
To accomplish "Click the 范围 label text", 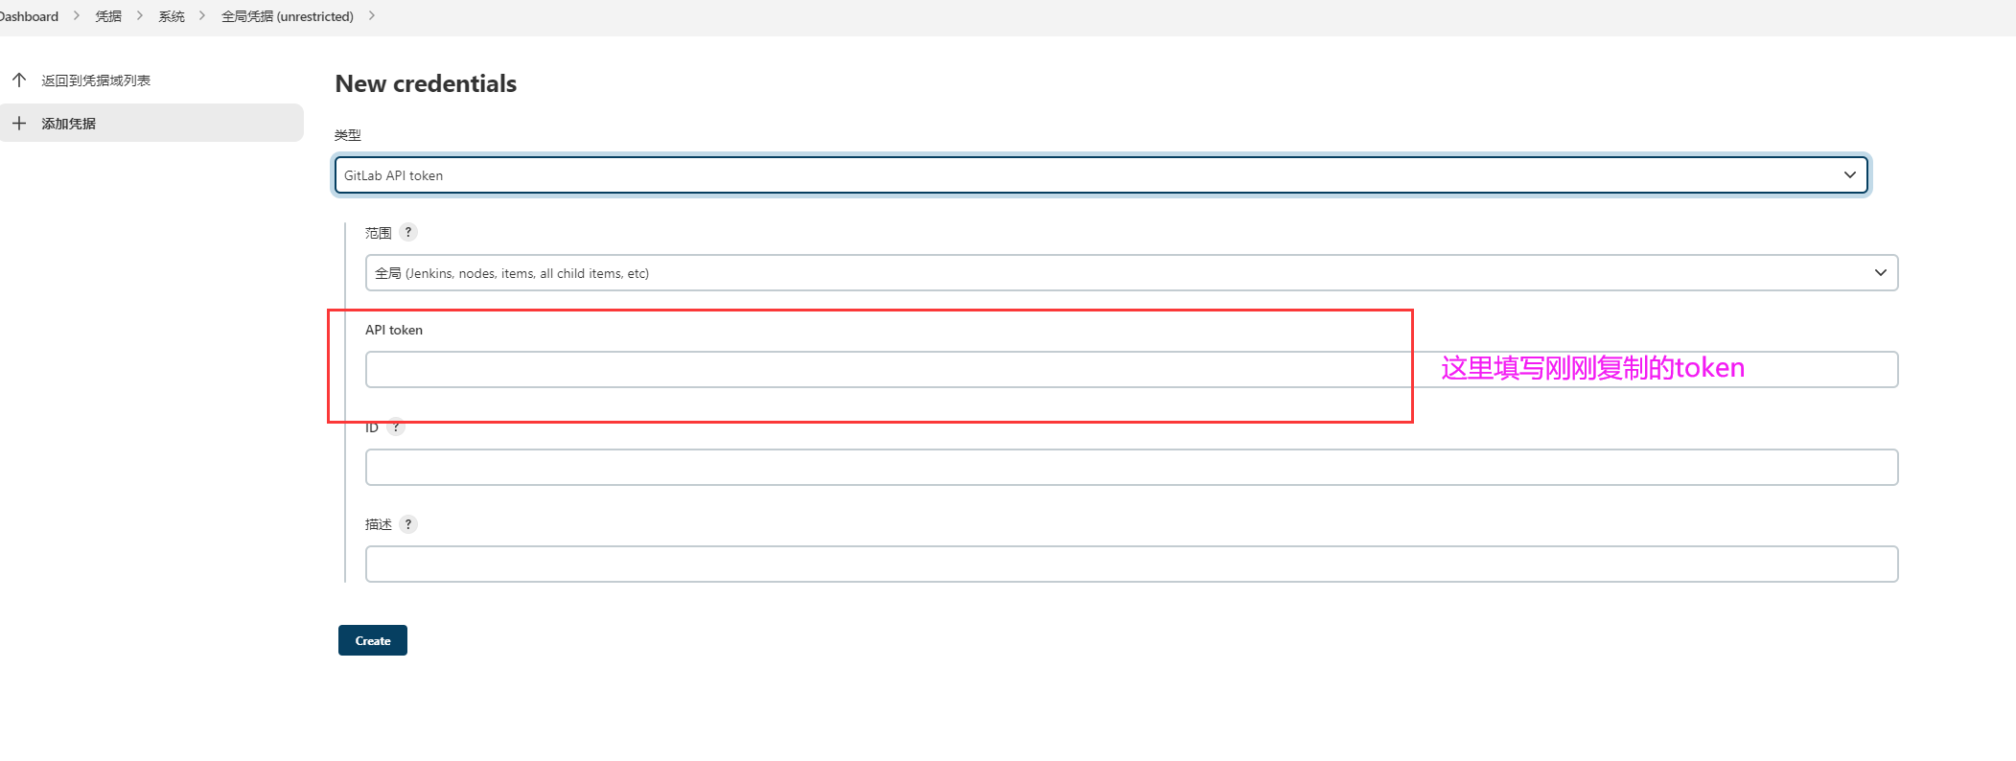I will 379,233.
